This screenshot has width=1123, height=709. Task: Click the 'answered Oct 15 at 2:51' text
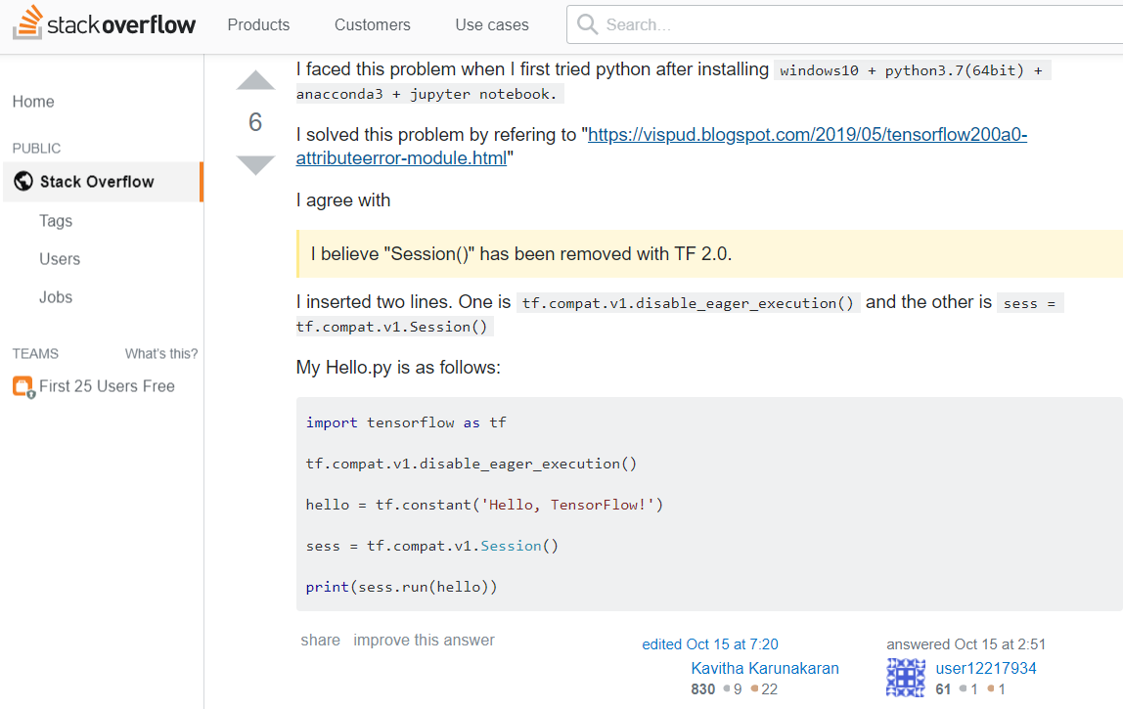966,644
